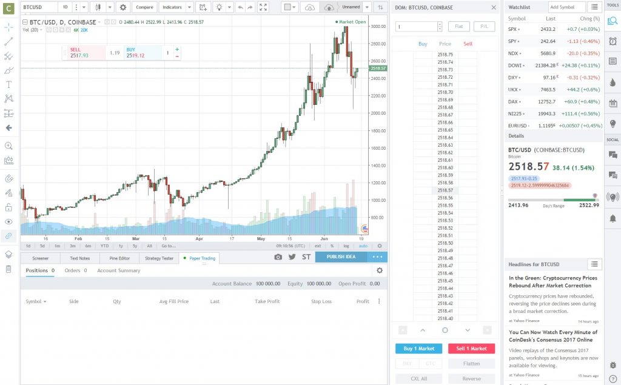Share the chart to StockTwits
621x385 pixels.
306,257
